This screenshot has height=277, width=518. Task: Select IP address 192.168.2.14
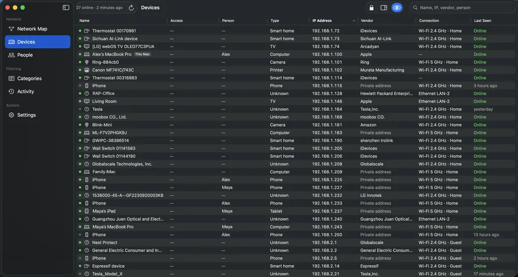[326, 266]
